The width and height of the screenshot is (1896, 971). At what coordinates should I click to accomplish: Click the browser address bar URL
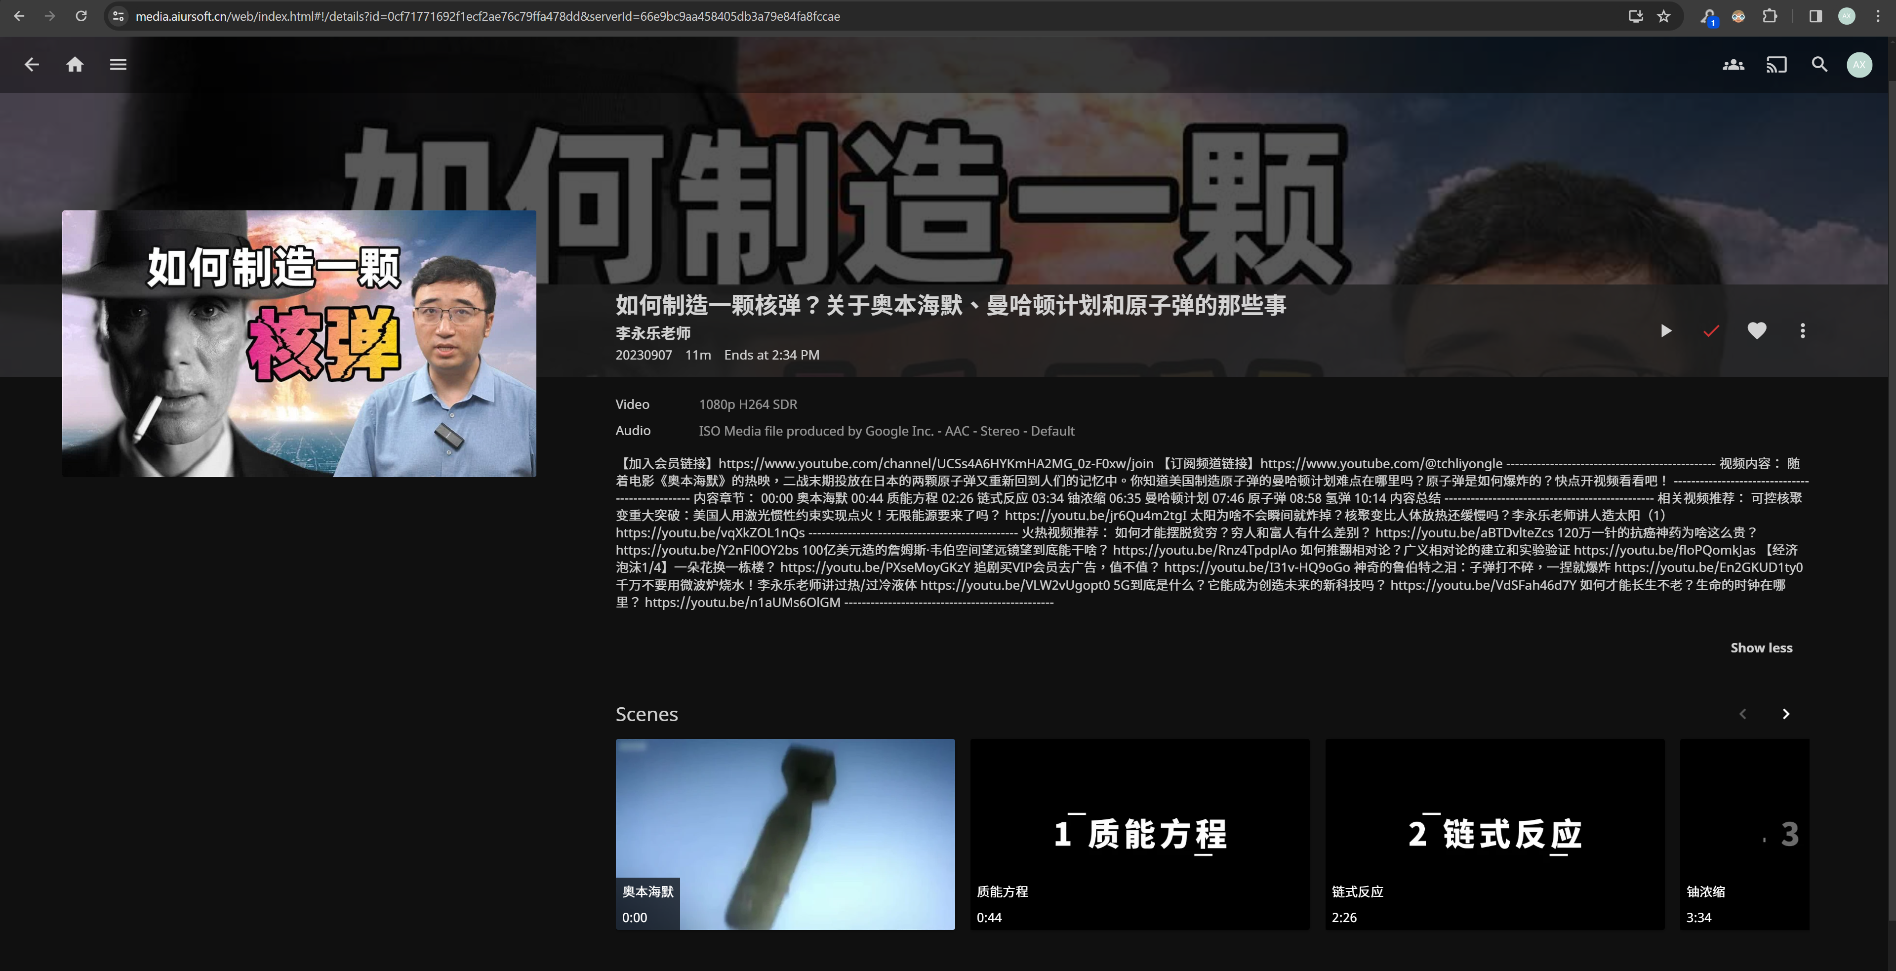tap(487, 16)
